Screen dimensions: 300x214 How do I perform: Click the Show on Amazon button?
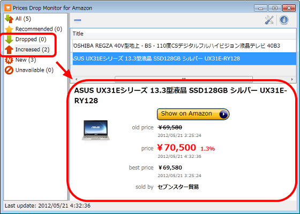[193, 114]
